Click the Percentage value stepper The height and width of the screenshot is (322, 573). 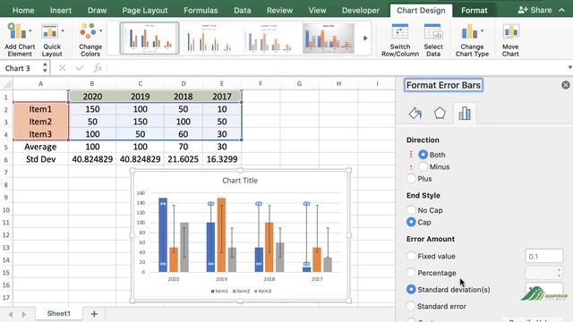point(559,273)
